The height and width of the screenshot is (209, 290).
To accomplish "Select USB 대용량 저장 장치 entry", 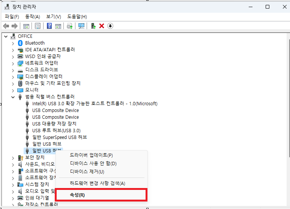I will pyautogui.click(x=54, y=124).
